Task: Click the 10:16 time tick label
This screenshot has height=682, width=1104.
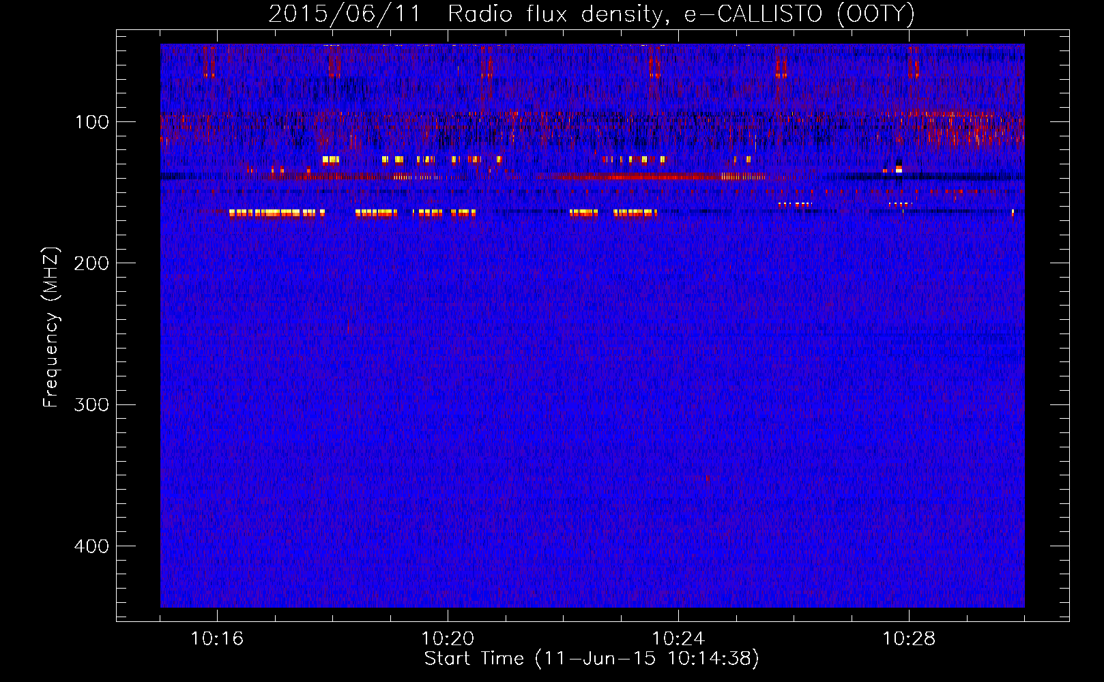Action: pos(217,638)
